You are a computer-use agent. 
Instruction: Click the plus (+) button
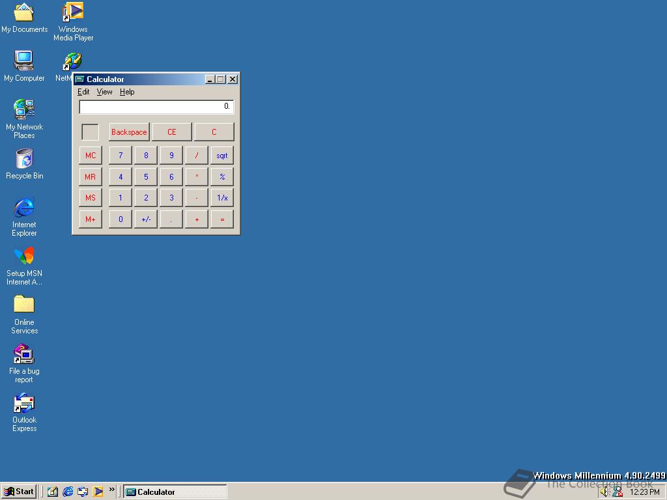tap(197, 219)
